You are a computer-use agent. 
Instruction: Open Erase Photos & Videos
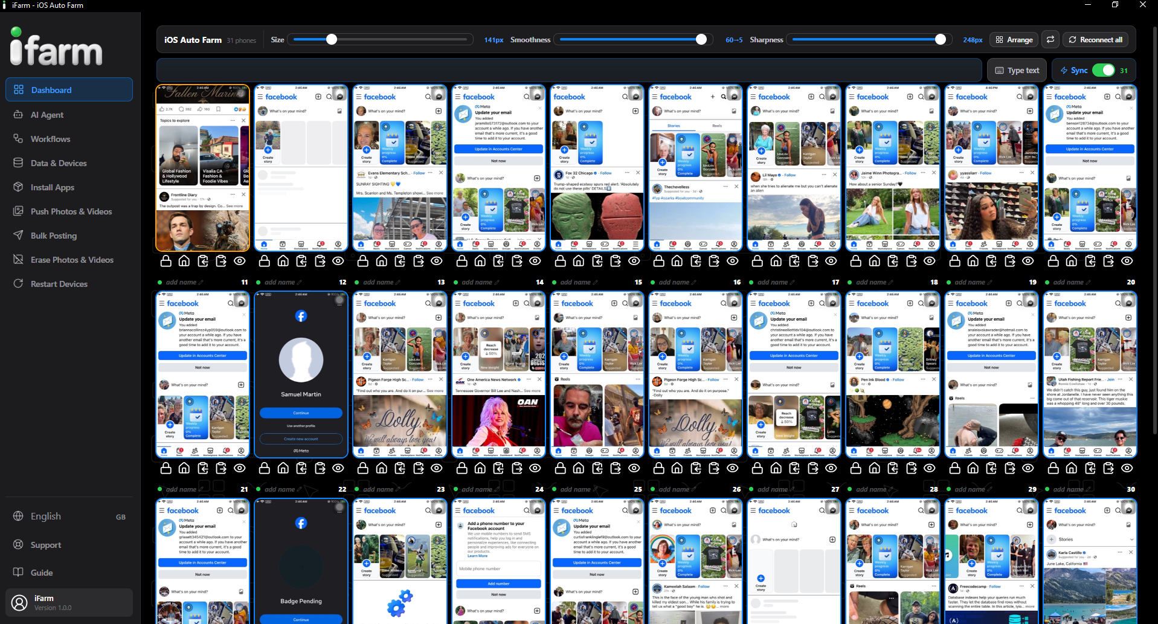pos(69,260)
